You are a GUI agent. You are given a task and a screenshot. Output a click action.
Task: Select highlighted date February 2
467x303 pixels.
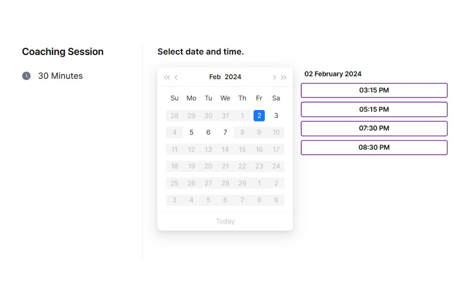click(x=259, y=116)
